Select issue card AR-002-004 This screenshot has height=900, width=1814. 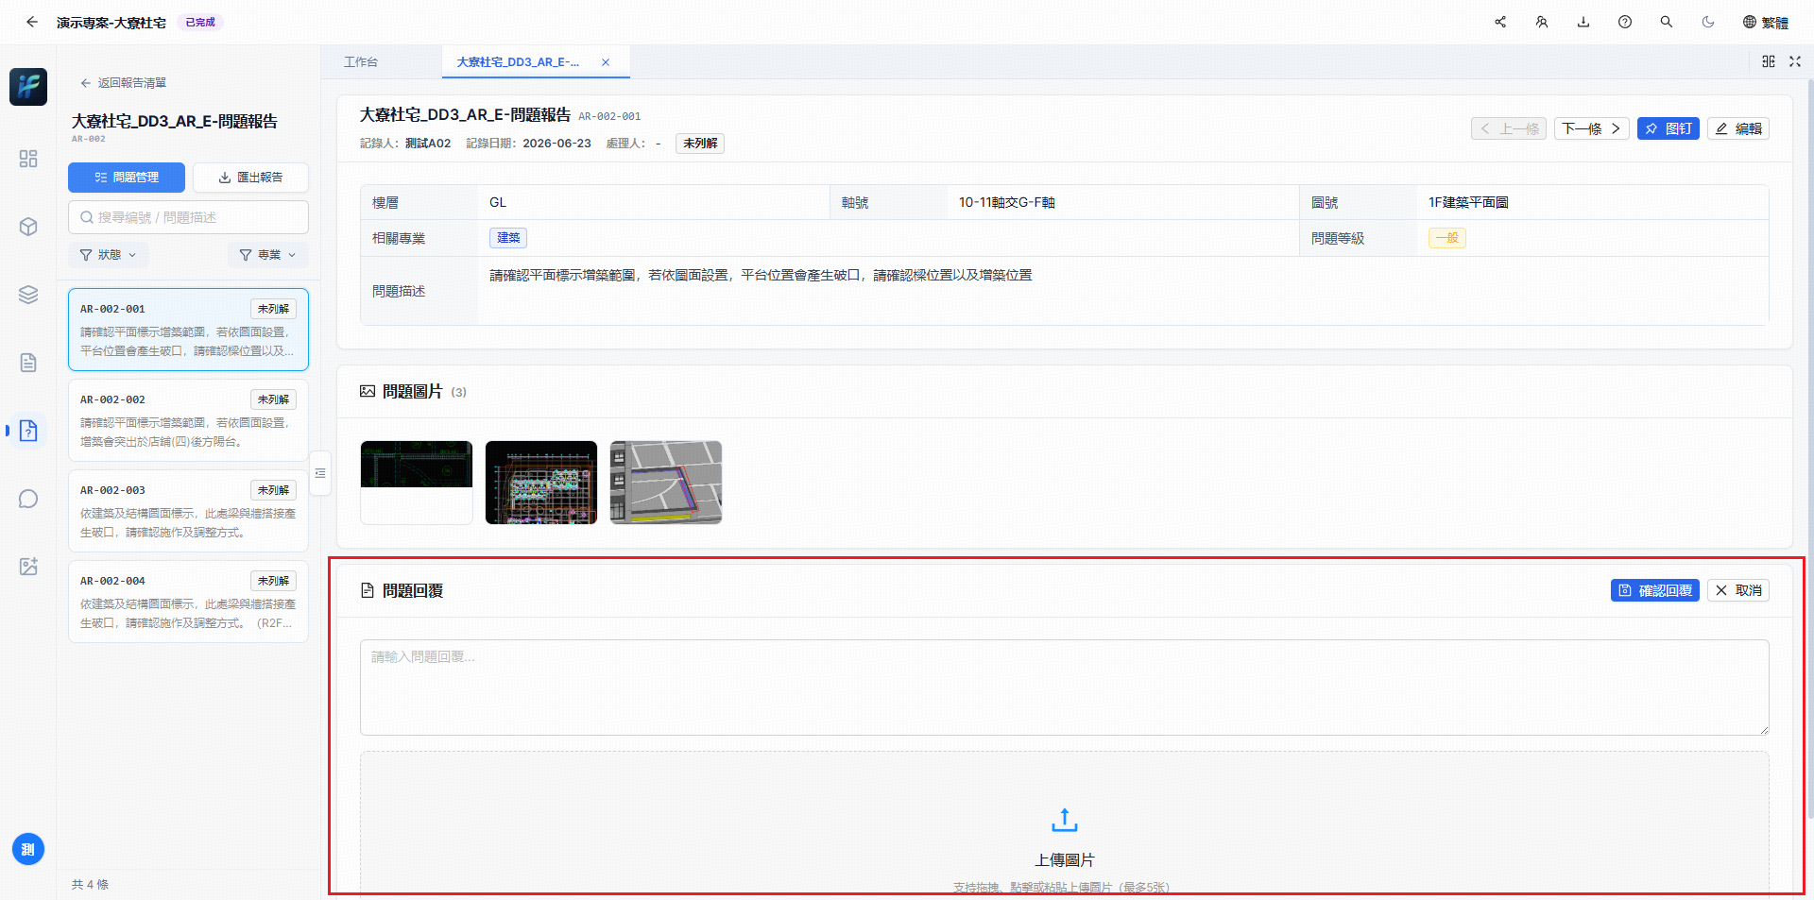pyautogui.click(x=188, y=602)
